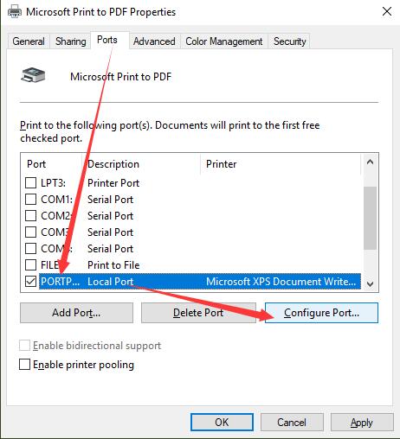Check the COM1: Serial Port checkbox
Image resolution: width=400 pixels, height=439 pixels.
click(30, 199)
